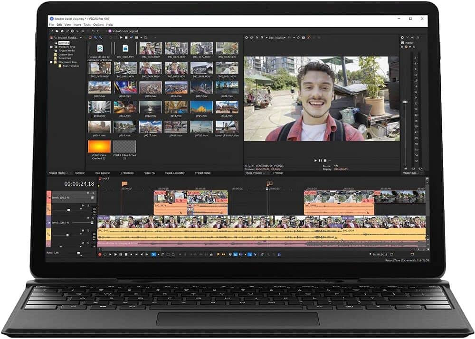475x339 pixels.
Task: Click Preview on External Monitor icon
Action: [x=252, y=38]
